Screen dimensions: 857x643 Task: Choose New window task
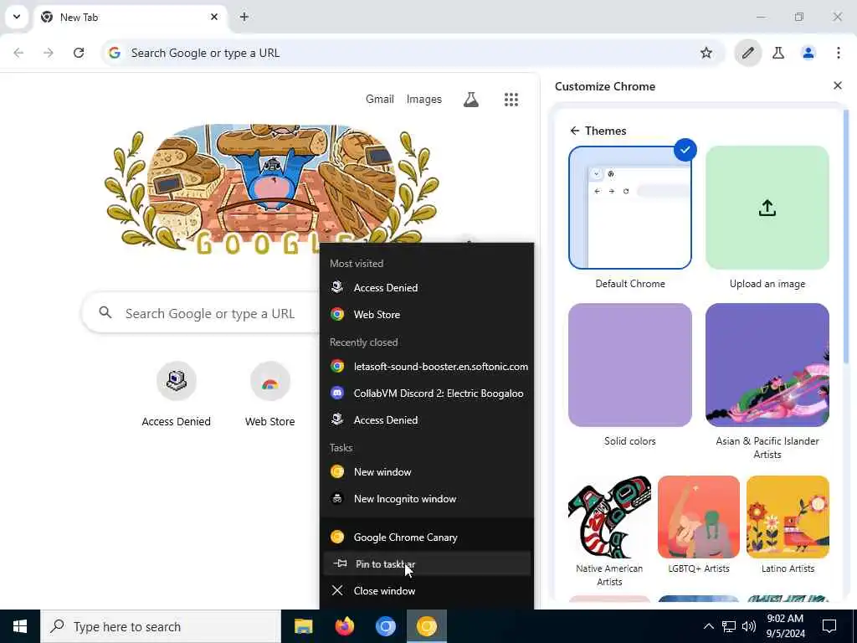(x=426, y=472)
